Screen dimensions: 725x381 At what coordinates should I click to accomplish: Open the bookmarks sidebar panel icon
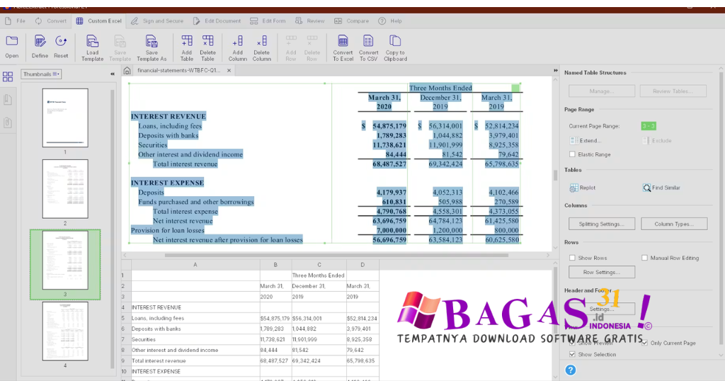pyautogui.click(x=8, y=99)
